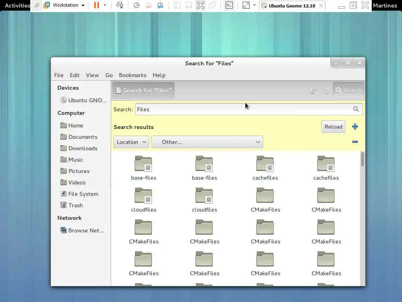402x302 pixels.
Task: Close the Ubuntu Gnome 12.10 tab
Action: pyautogui.click(x=321, y=6)
